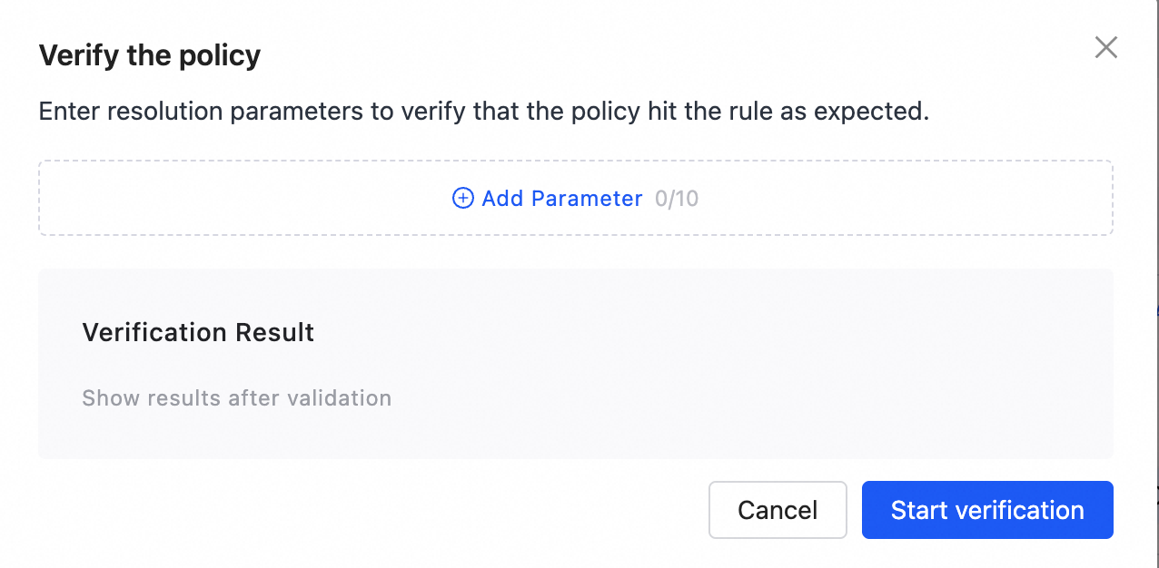The height and width of the screenshot is (568, 1159).
Task: Click the word 'validation' in the placeholder text
Action: point(339,397)
